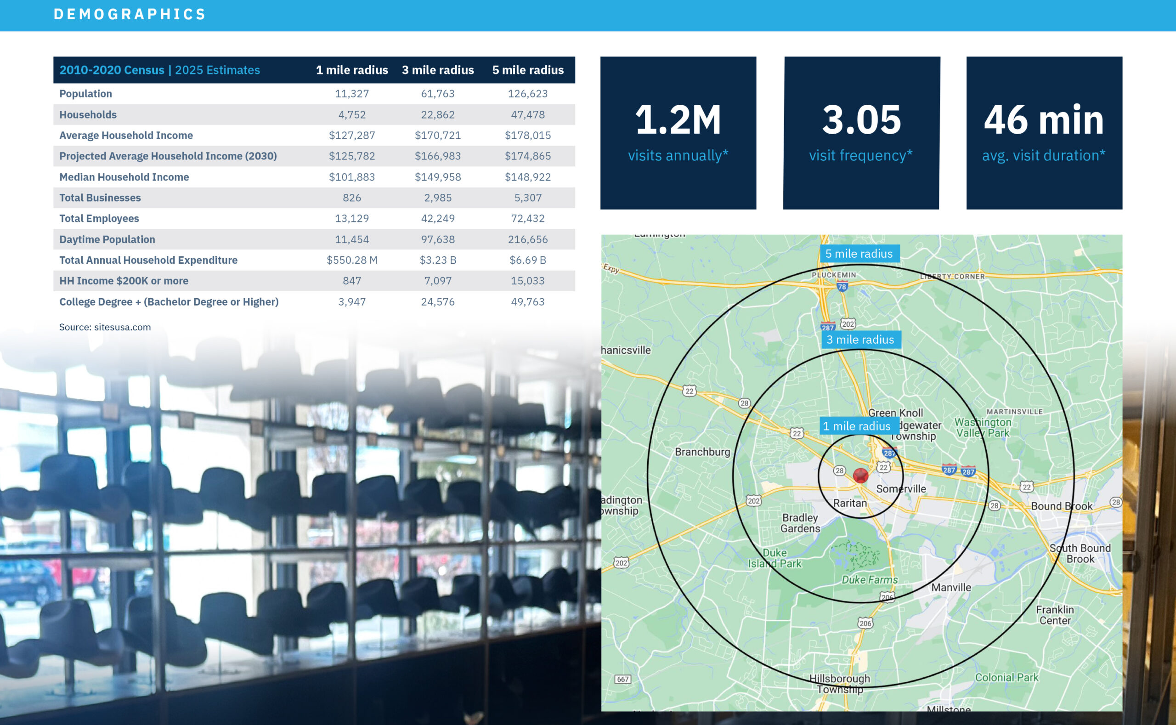The width and height of the screenshot is (1176, 725).
Task: Click the Colonial Park map label
Action: pyautogui.click(x=1007, y=678)
